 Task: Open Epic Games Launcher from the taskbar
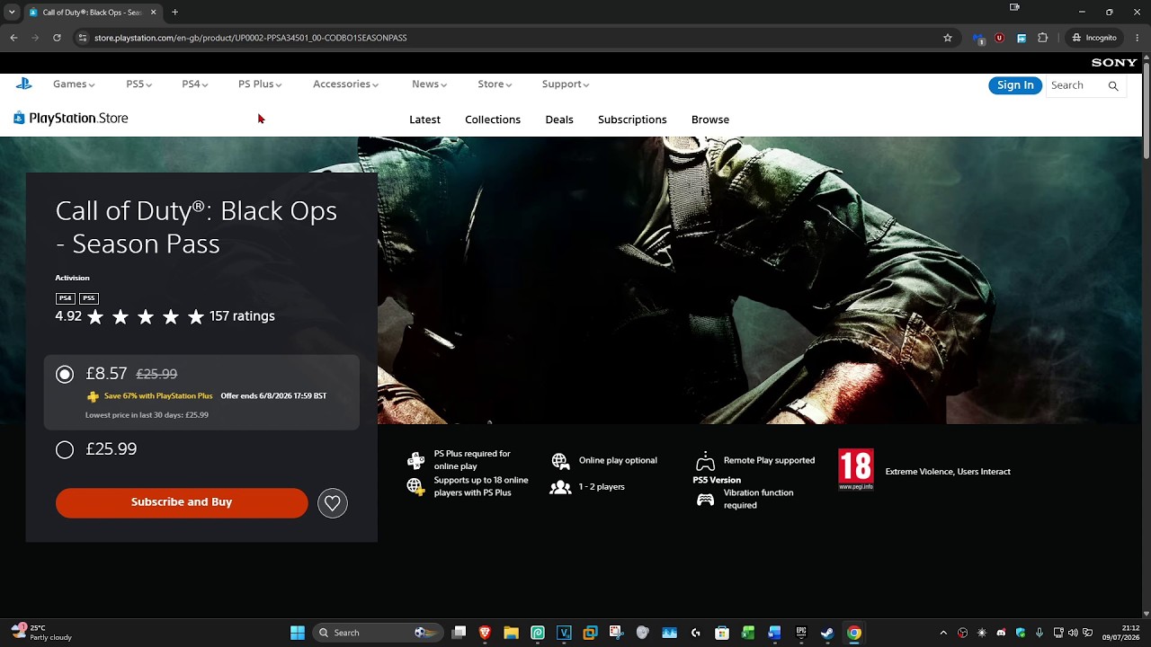(x=801, y=633)
